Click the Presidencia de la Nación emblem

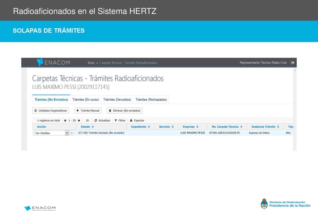pos(264,204)
